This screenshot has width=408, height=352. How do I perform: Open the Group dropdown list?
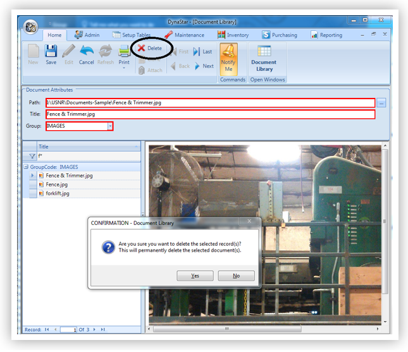pos(110,126)
